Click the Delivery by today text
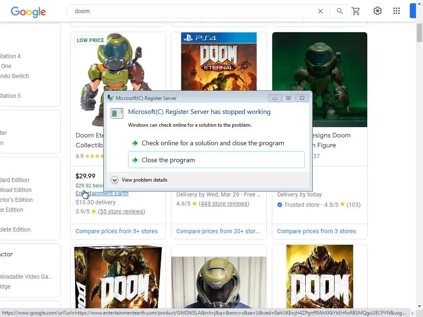The image size is (423, 317). point(299,194)
